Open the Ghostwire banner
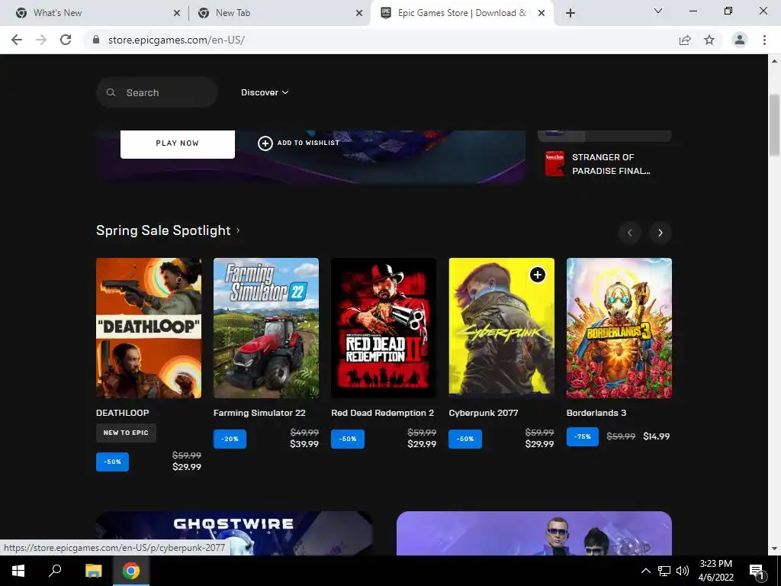 tap(234, 533)
